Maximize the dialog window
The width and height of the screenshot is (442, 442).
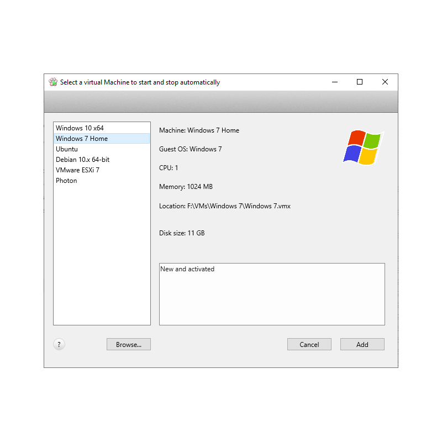[360, 82]
